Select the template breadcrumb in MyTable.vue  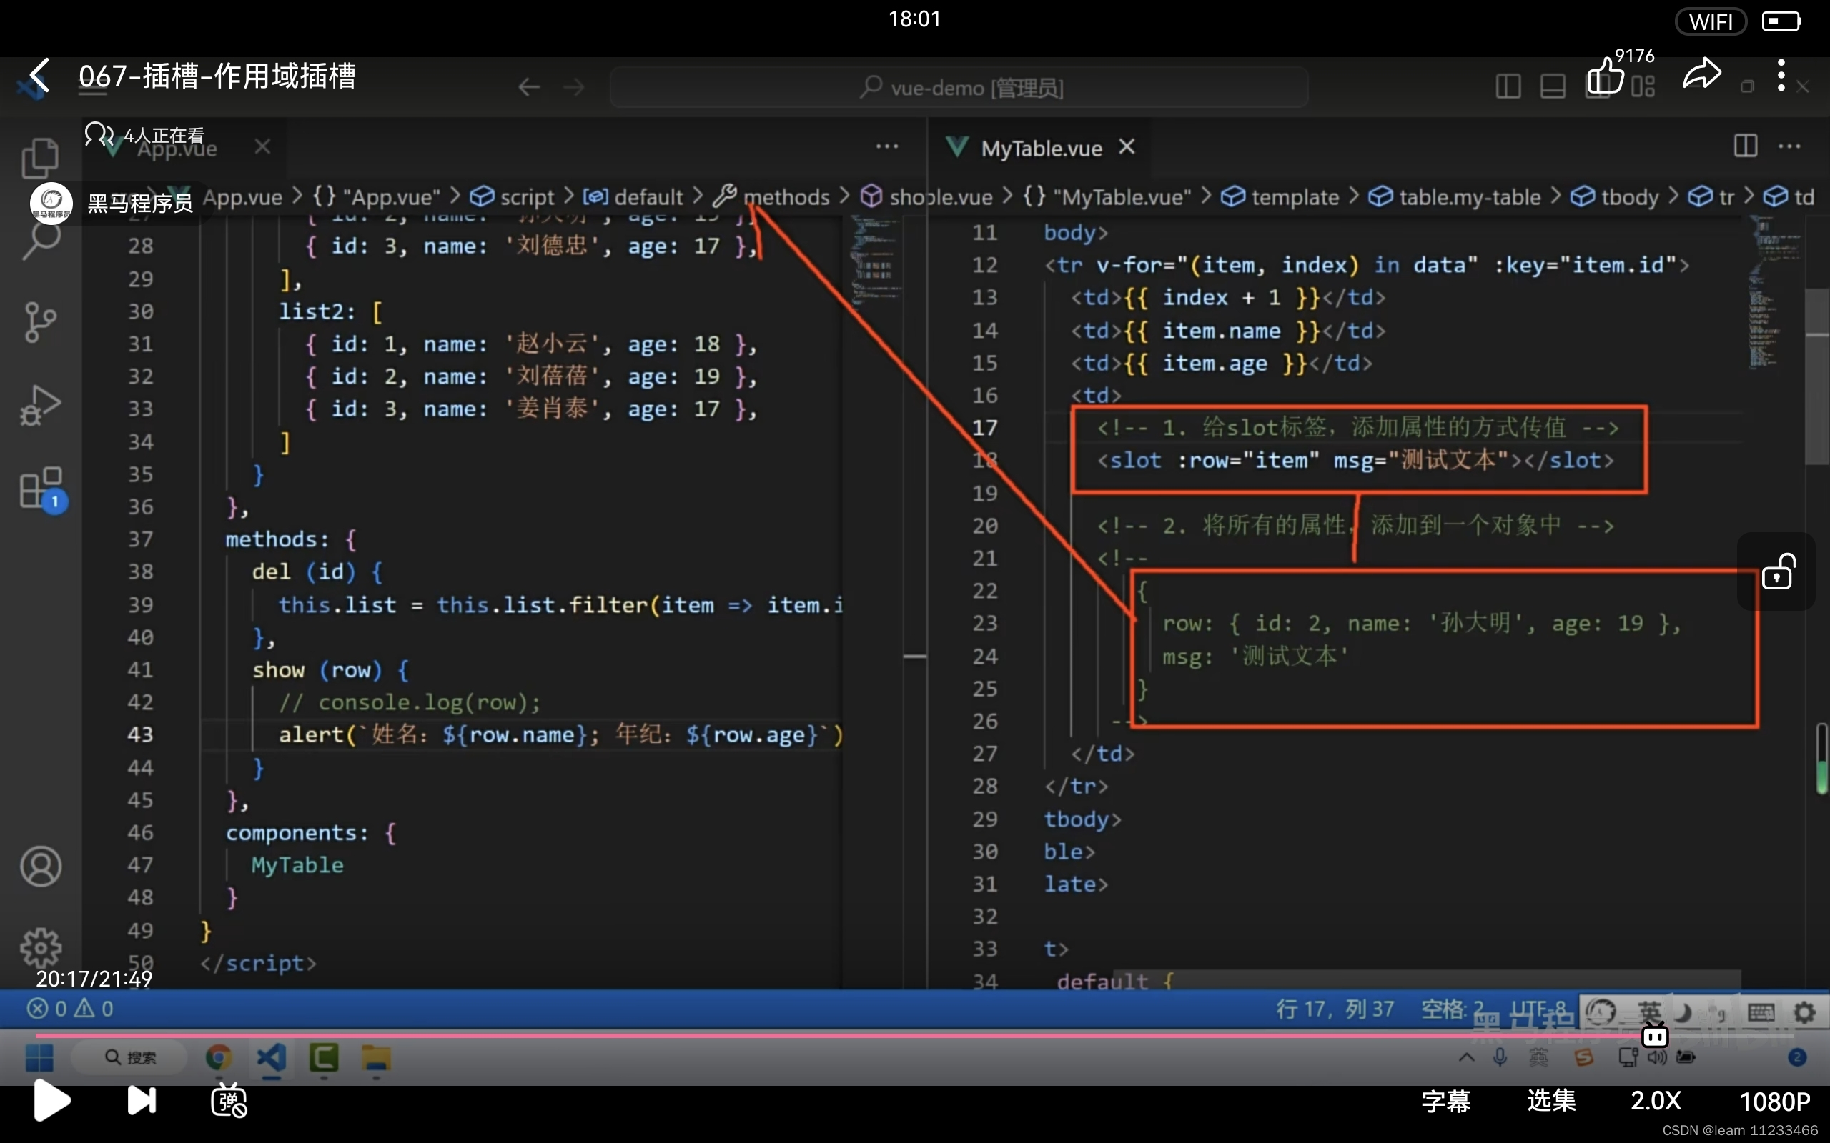[x=1280, y=197]
